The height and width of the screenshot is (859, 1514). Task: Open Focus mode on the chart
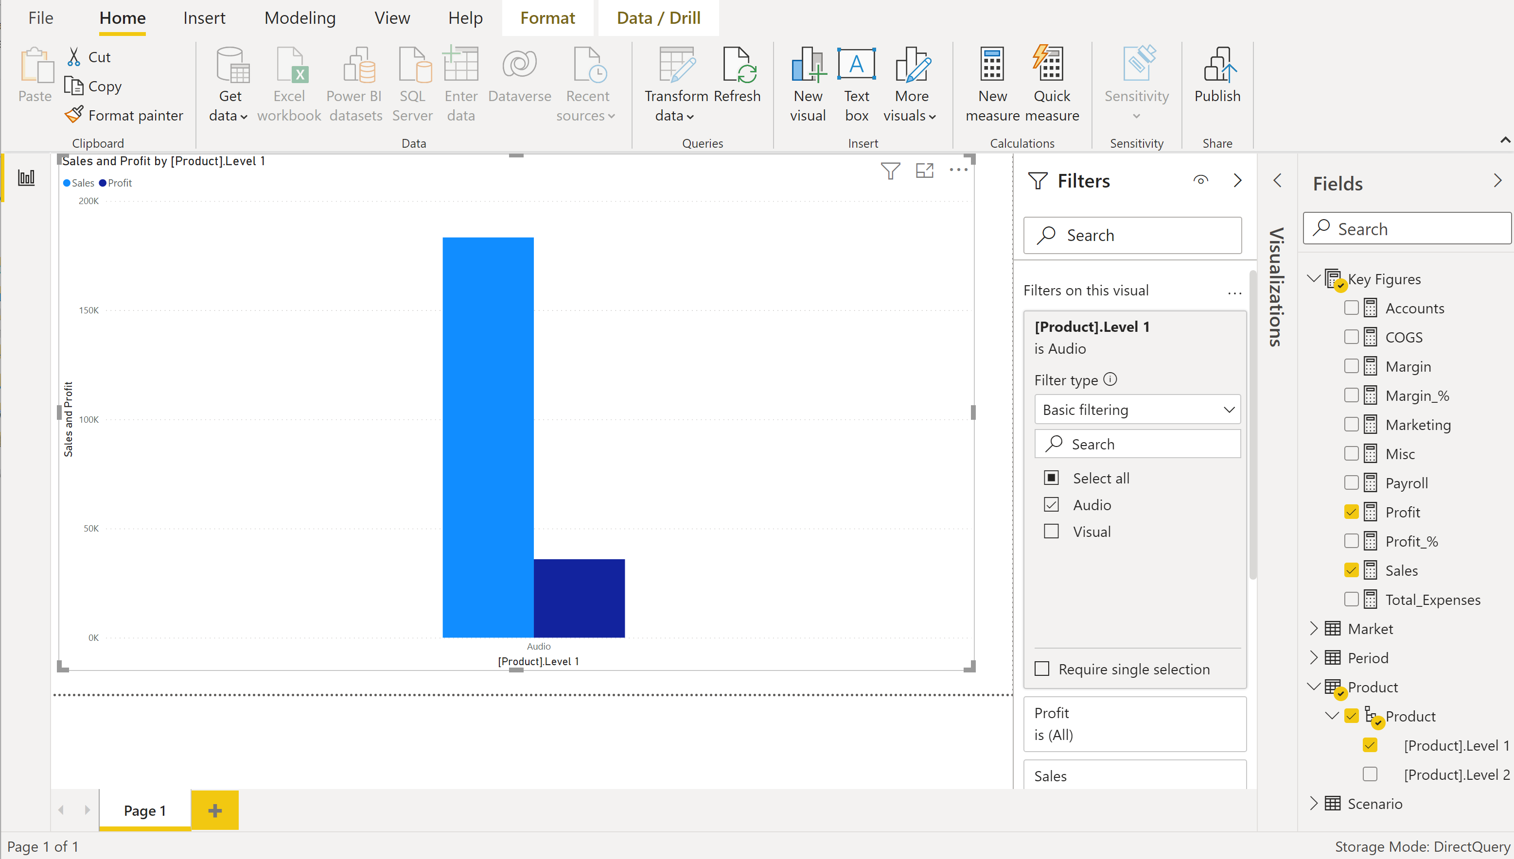[924, 171]
